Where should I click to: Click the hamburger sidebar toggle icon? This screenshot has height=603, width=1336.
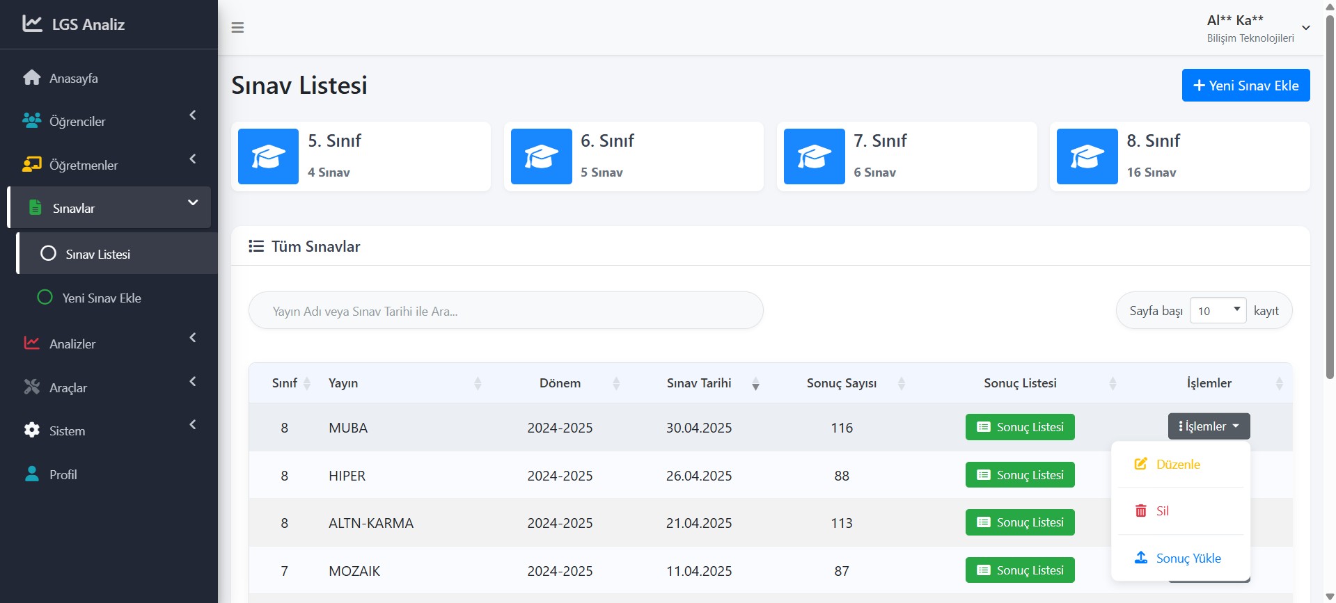click(237, 28)
